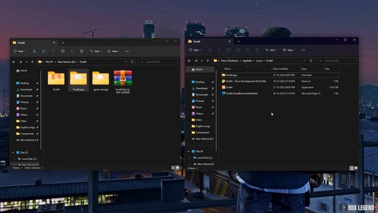Select FiveM - Cfx.re Development Kit shortcut
This screenshot has width=378, height=213.
(x=280, y=81)
